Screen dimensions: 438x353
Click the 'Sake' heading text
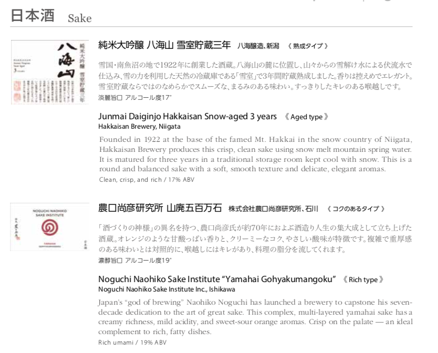tap(80, 18)
